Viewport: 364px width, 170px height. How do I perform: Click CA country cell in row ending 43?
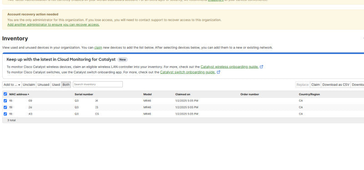click(x=301, y=114)
